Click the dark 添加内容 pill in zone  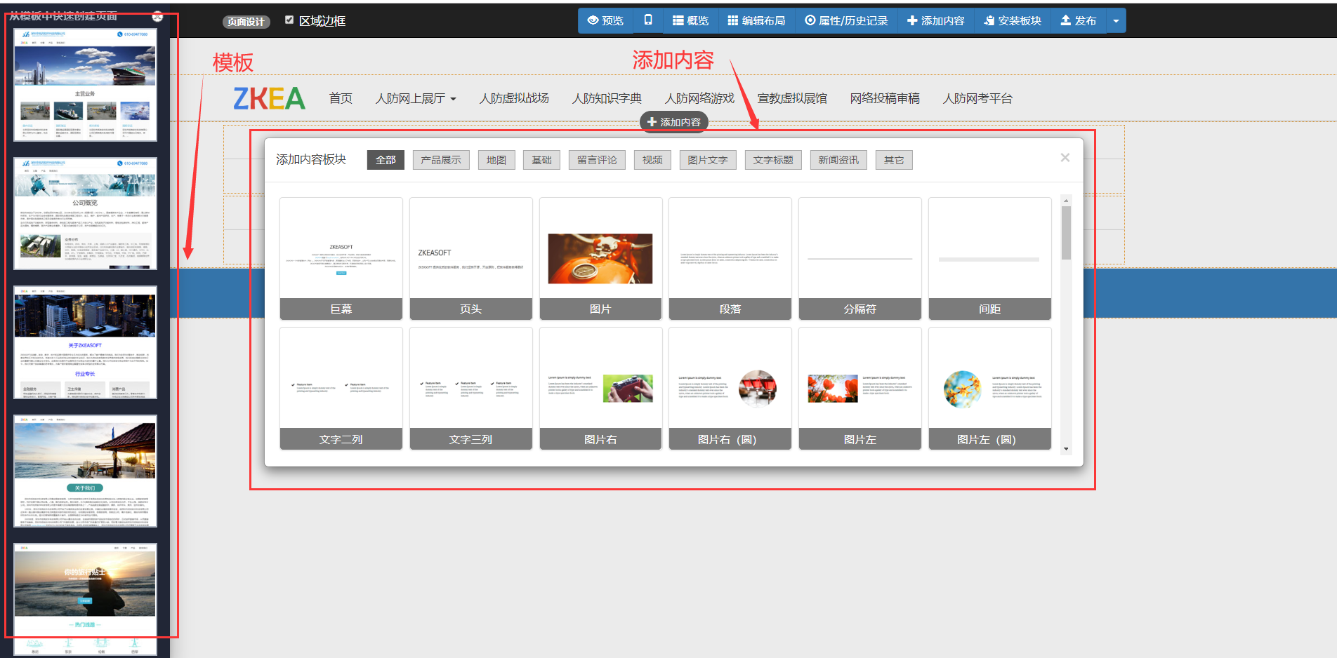point(674,122)
